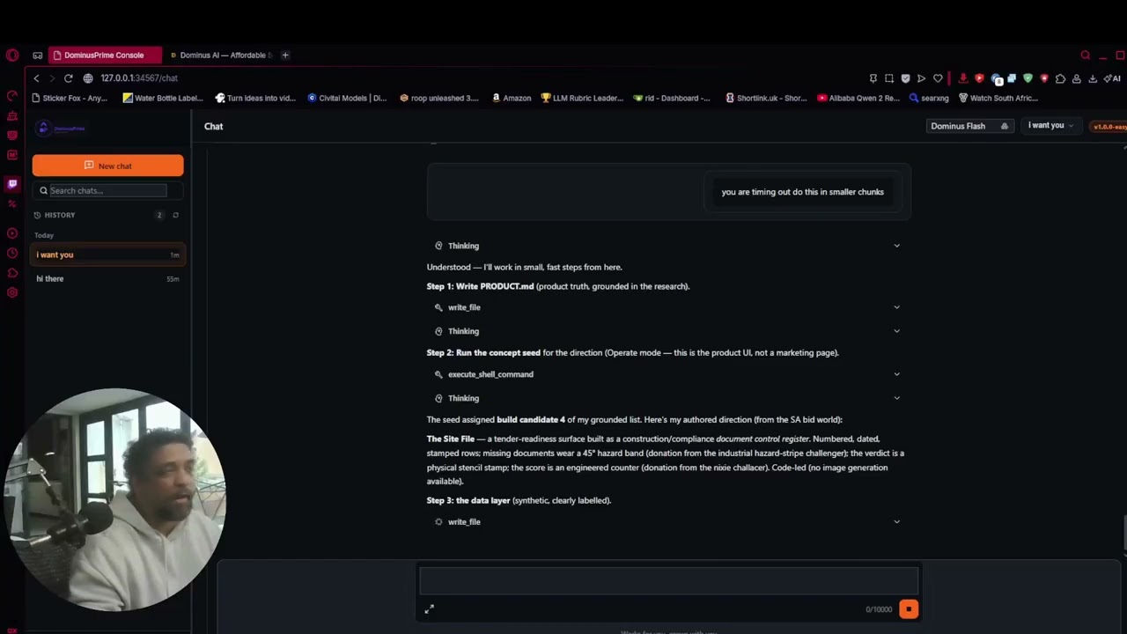Click the expand input arrows icon

pyautogui.click(x=429, y=609)
